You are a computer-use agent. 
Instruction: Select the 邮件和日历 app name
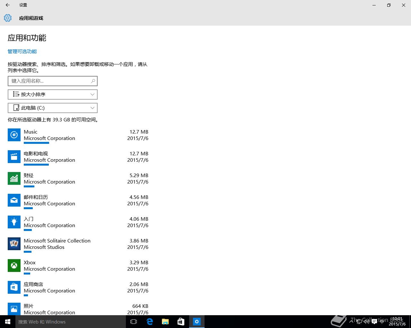point(36,197)
